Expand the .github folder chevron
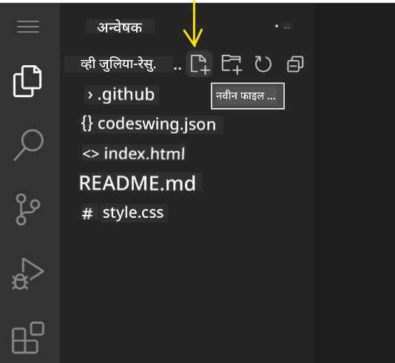This screenshot has width=395, height=363. [90, 95]
